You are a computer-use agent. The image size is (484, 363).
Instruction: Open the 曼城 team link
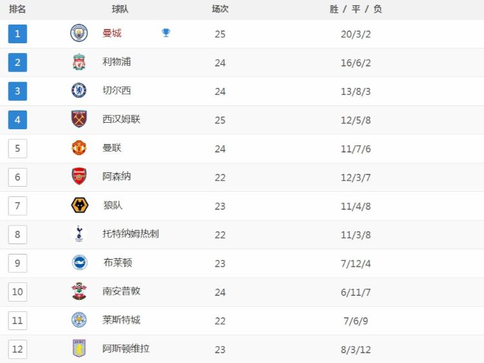click(x=112, y=33)
